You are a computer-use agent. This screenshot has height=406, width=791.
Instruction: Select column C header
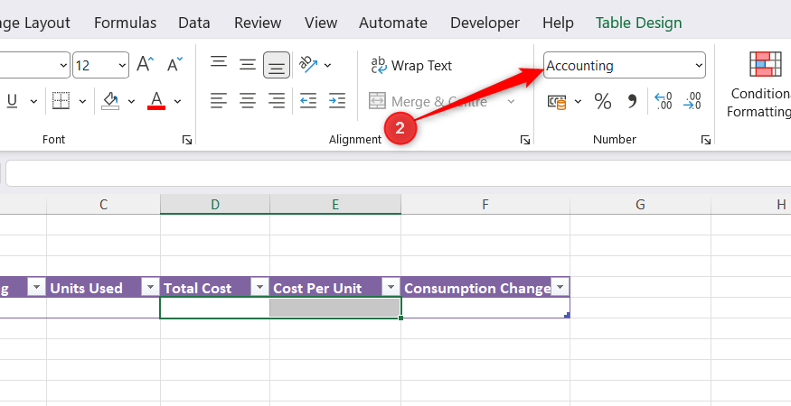coord(103,205)
